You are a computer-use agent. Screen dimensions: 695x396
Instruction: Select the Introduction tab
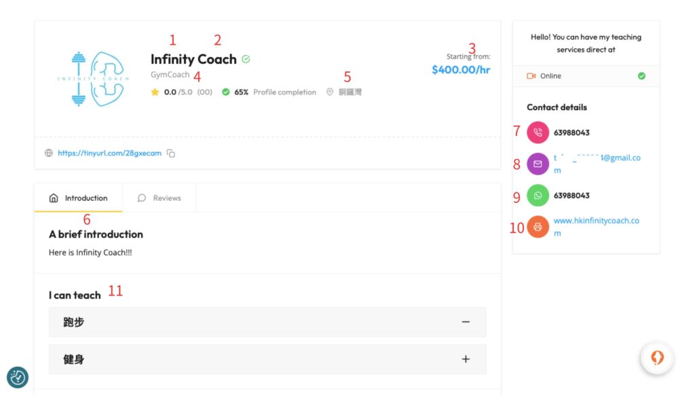pos(79,198)
